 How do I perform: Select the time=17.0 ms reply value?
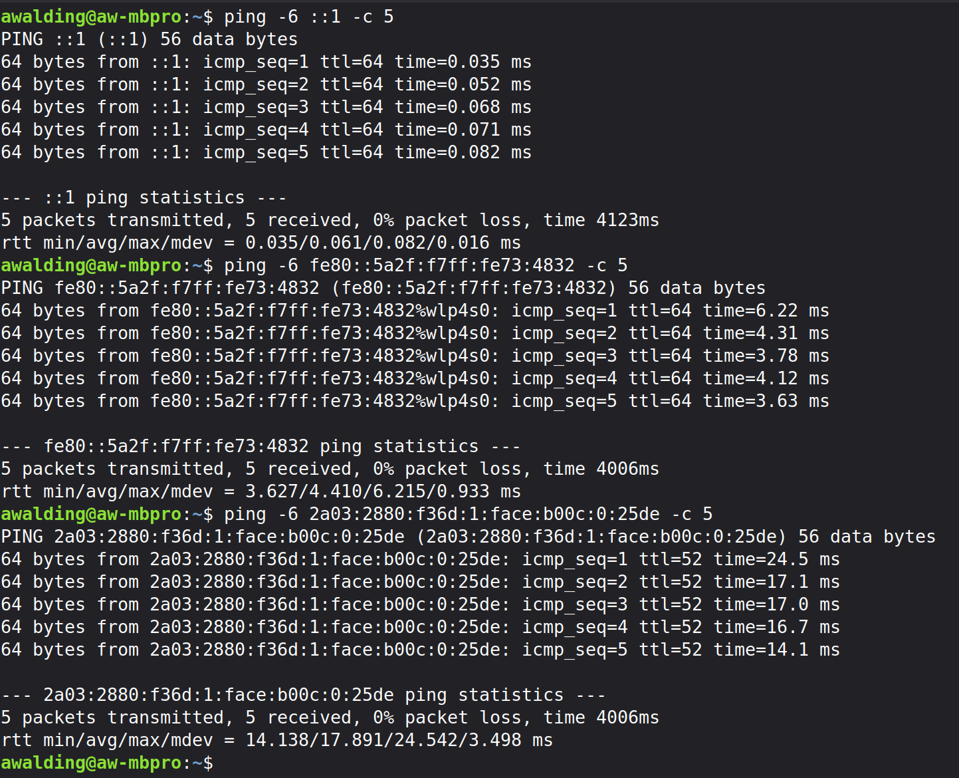pyautogui.click(x=776, y=604)
